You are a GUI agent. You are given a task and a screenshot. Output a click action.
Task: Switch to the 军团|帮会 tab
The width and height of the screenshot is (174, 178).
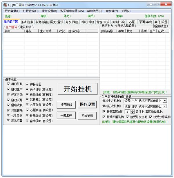pyautogui.click(x=145, y=22)
